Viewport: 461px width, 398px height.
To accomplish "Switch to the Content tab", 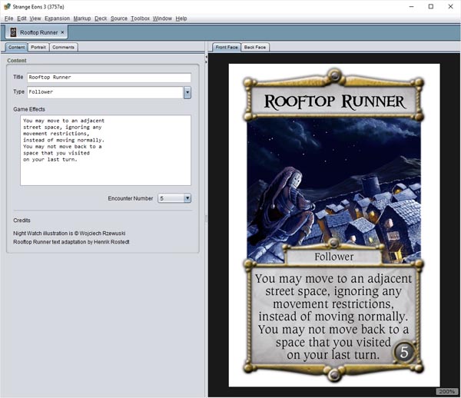I will 16,47.
